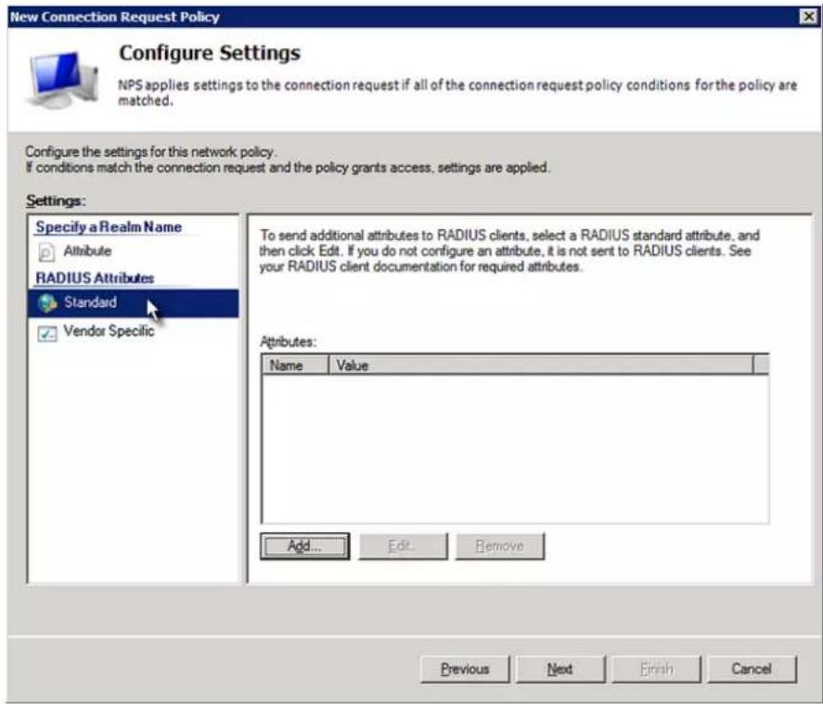Image resolution: width=823 pixels, height=704 pixels.
Task: Click the Add... button
Action: tap(304, 546)
